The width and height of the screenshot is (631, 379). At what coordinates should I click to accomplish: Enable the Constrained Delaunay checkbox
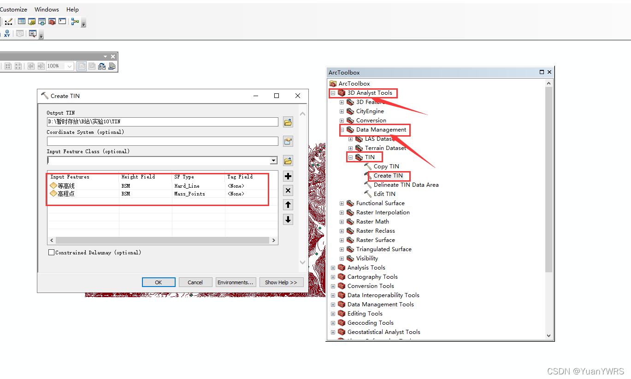(x=51, y=253)
